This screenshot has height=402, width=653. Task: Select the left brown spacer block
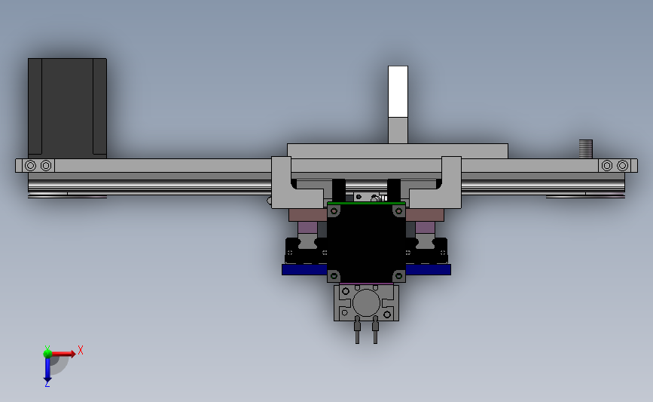(308, 215)
